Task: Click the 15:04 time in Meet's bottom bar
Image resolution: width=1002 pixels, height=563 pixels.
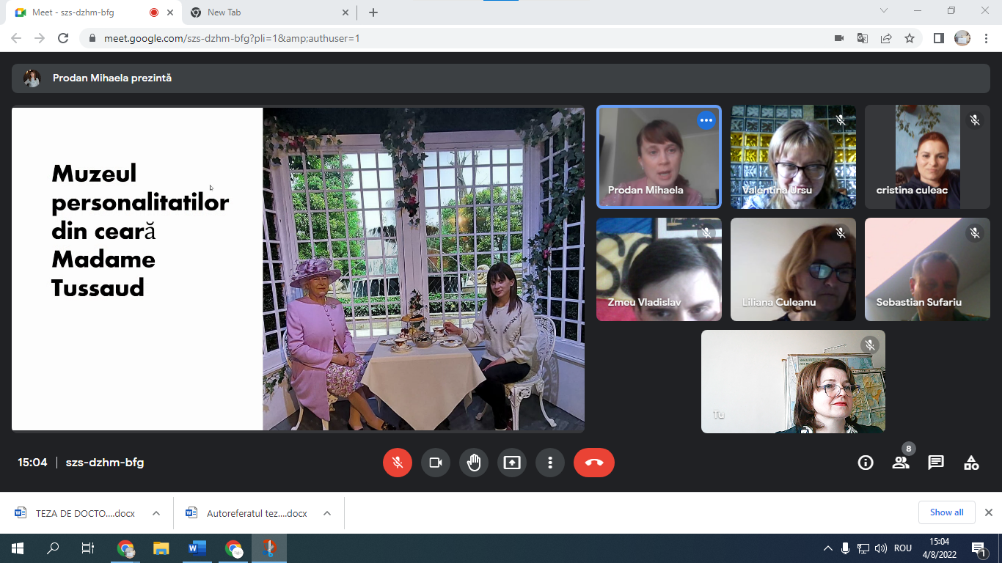Action: click(32, 463)
